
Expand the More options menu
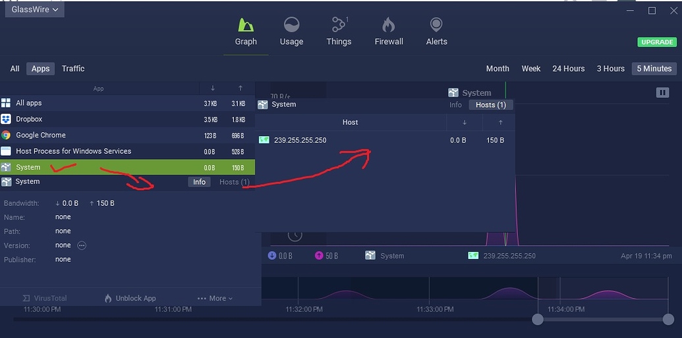click(x=215, y=299)
